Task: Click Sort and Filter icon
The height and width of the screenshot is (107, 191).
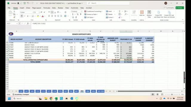Action: [x=125, y=11]
